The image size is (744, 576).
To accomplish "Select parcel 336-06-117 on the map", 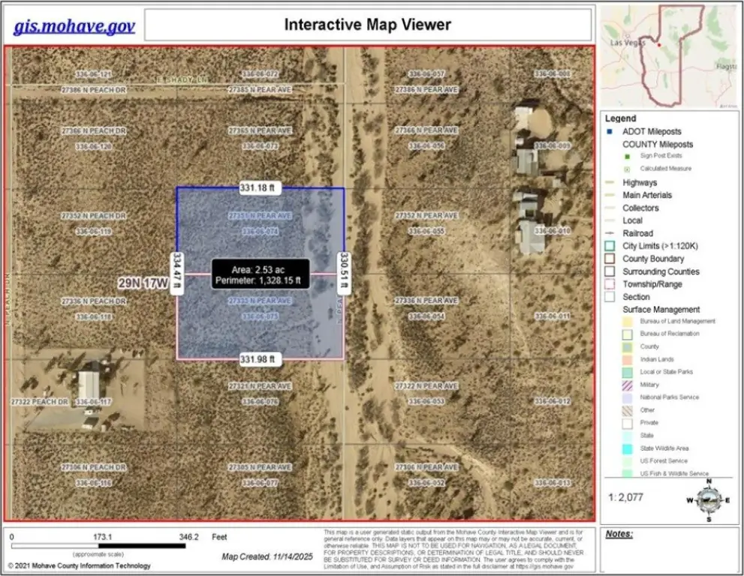I will [93, 402].
